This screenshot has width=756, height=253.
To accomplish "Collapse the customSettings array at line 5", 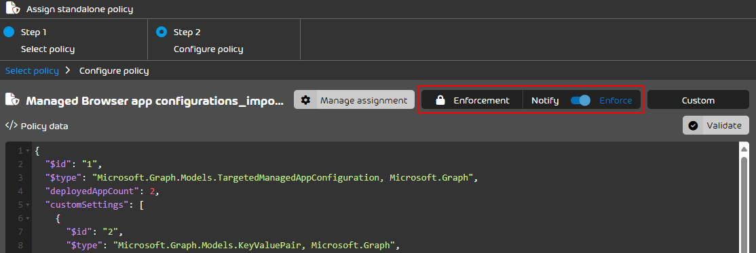I will pos(27,205).
